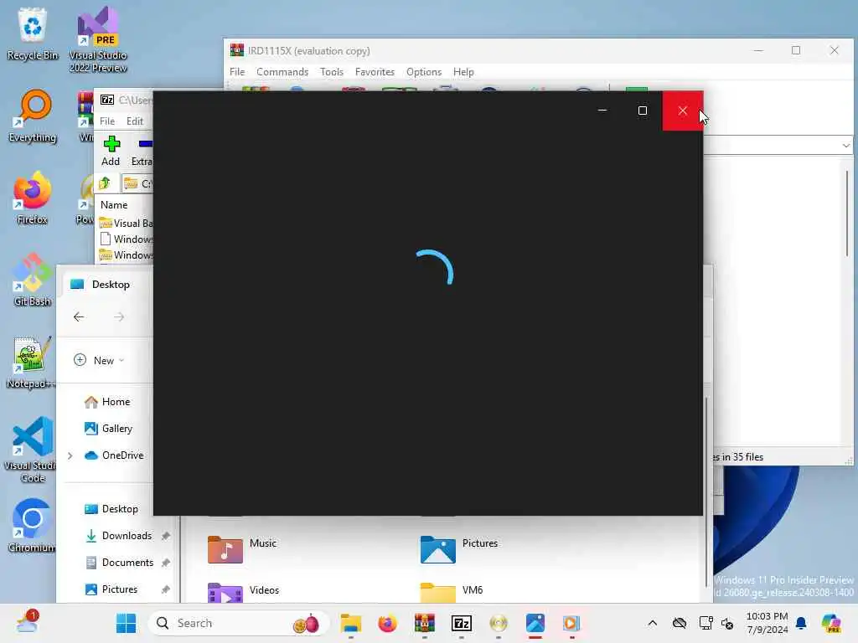The width and height of the screenshot is (858, 643).
Task: Open the WinRAR Help menu
Action: point(463,72)
